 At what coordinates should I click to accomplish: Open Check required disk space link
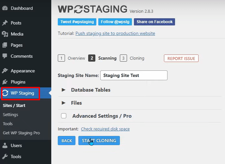(x=105, y=129)
